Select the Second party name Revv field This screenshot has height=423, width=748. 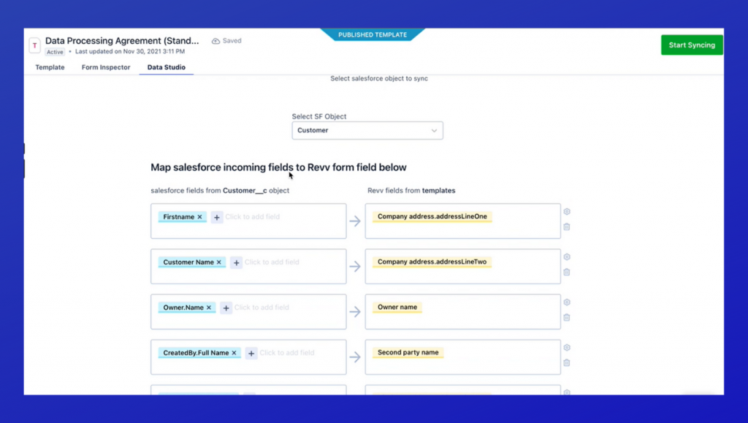coord(408,352)
